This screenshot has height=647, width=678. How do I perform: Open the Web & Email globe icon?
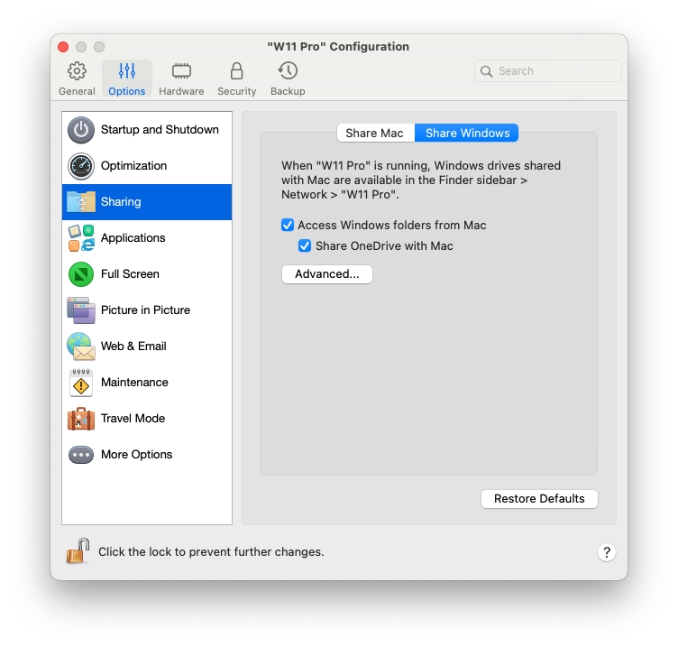[81, 347]
